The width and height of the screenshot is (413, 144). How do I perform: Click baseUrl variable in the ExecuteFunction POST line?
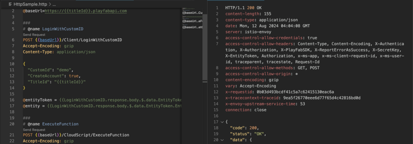[x=45, y=135]
